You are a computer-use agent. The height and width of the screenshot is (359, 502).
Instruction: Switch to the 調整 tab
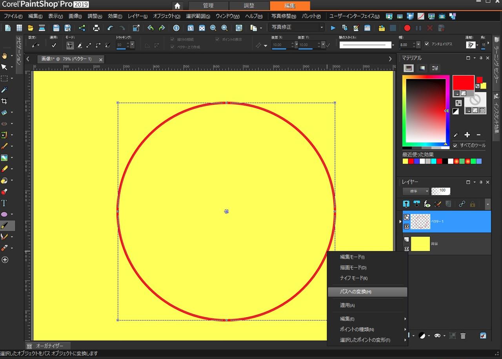(x=249, y=6)
